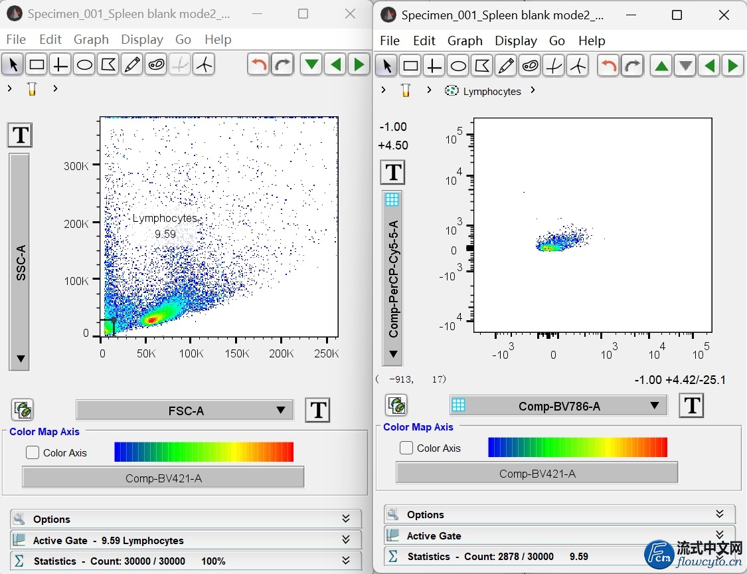
Task: Open Go menu in right window
Action: coord(557,41)
